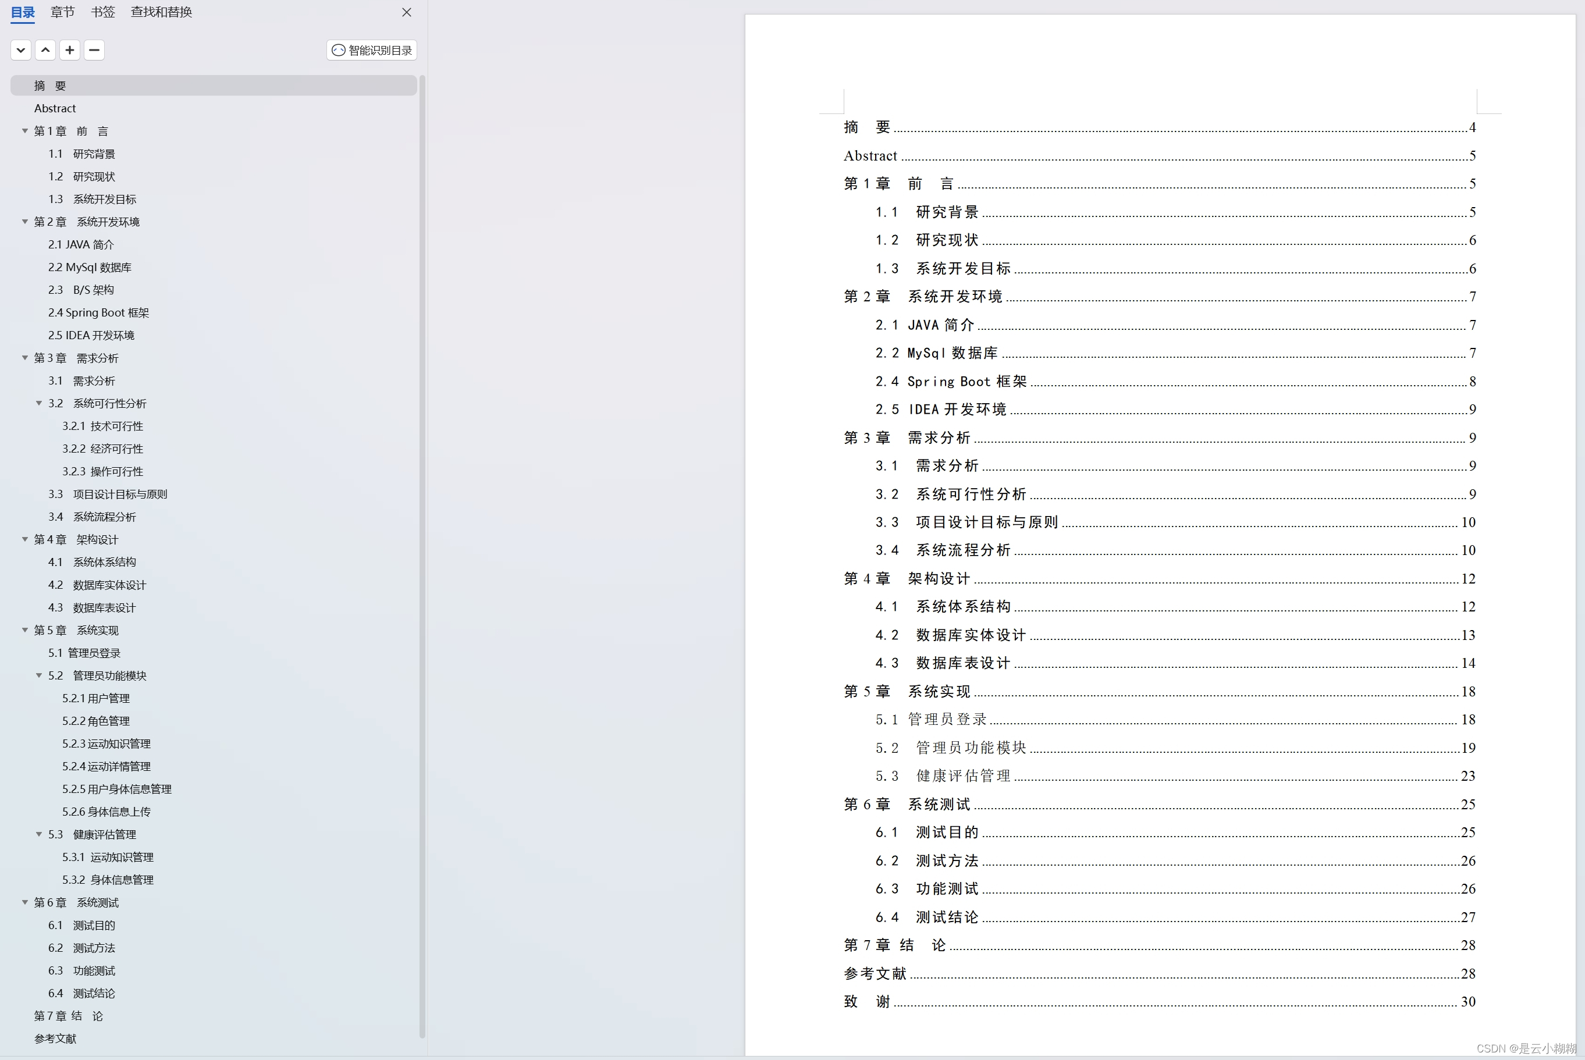Viewport: 1585px width, 1060px height.
Task: Collapse the 5.2 管理员功能模块 node
Action: coord(39,675)
